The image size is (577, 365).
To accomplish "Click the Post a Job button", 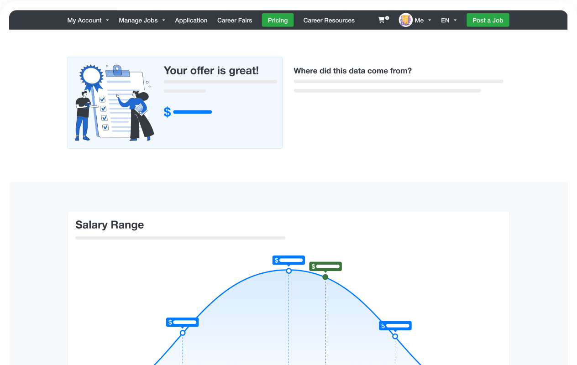I will point(488,20).
